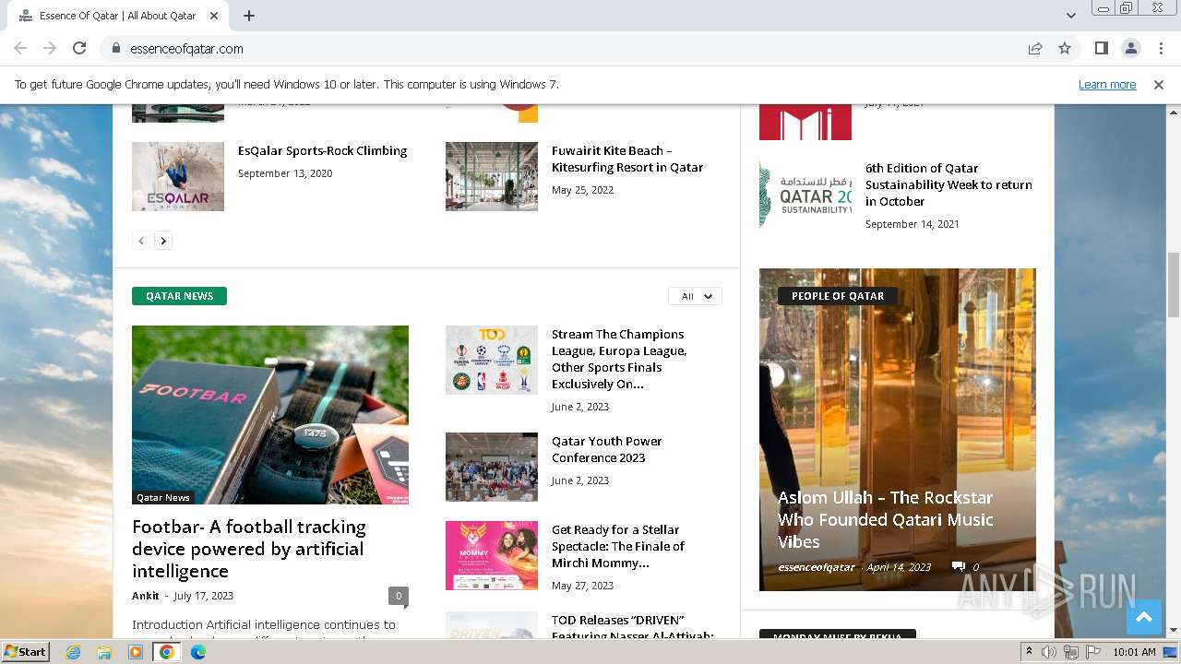Screen dimensions: 1181x664
Task: Open EsQalar rock climbing thumbnail
Action: pos(178,176)
